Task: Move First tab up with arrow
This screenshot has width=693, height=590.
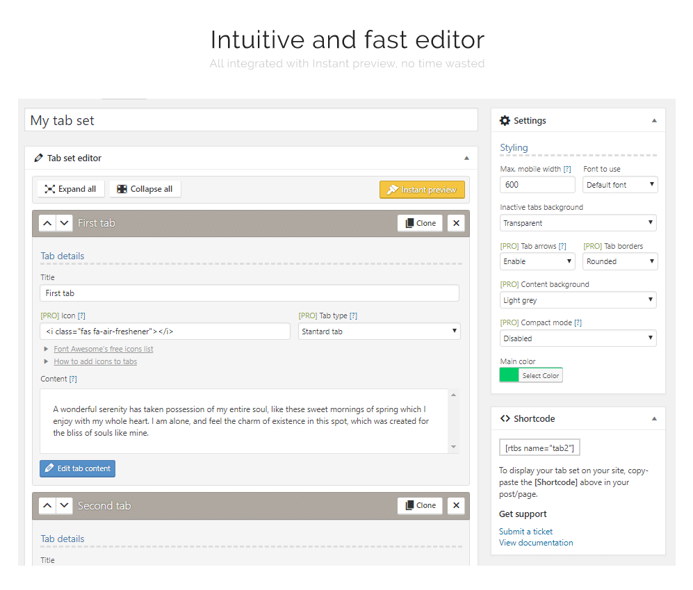Action: [47, 223]
